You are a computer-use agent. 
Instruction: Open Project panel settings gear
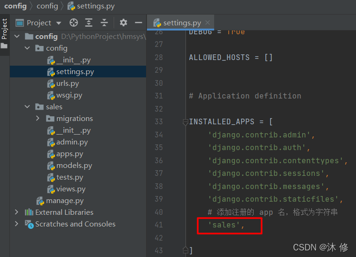(123, 23)
